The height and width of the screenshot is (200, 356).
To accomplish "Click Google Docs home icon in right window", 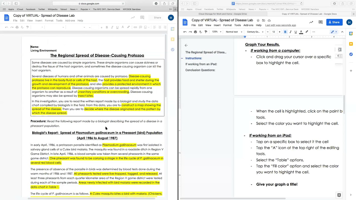I will pyautogui.click(x=185, y=22).
